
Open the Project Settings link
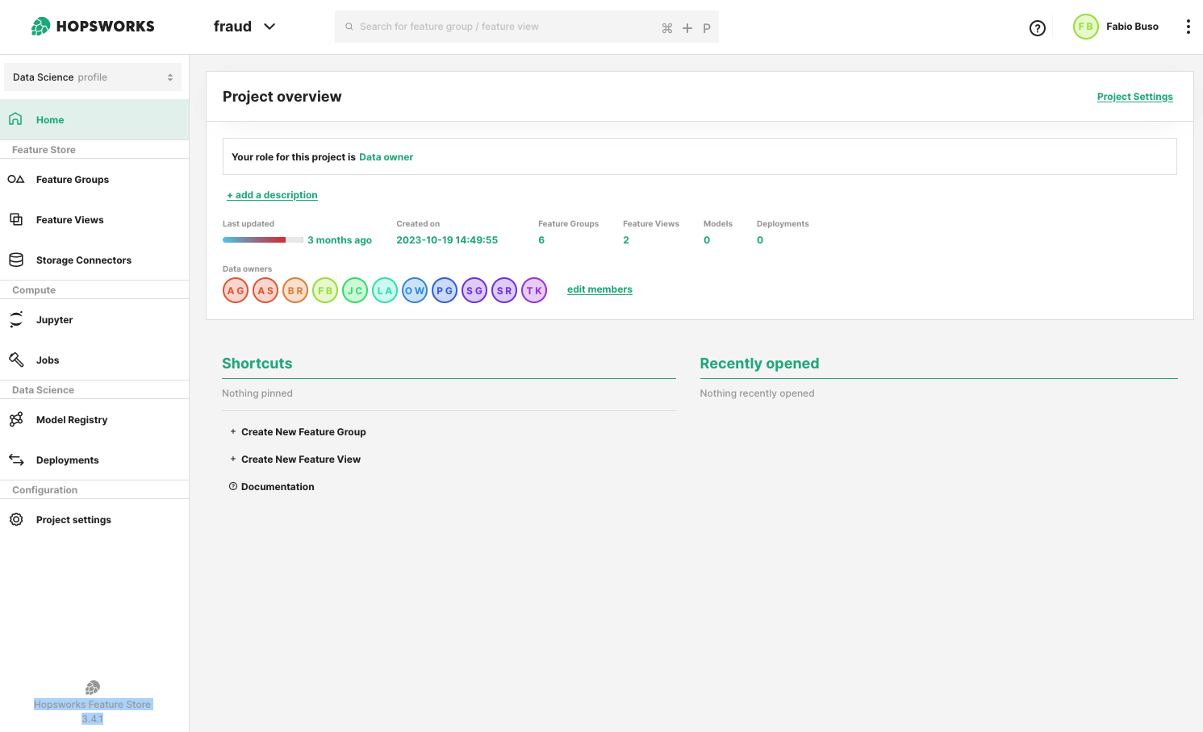pos(1134,97)
